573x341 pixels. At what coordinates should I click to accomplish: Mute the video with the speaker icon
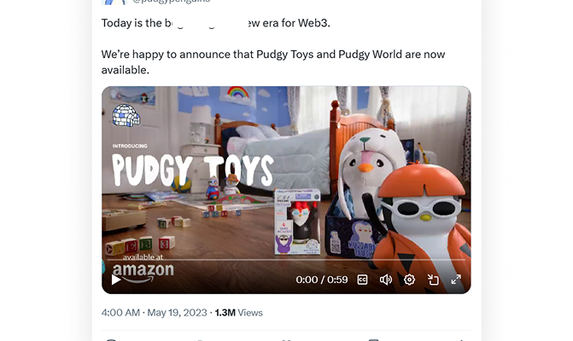pos(385,280)
